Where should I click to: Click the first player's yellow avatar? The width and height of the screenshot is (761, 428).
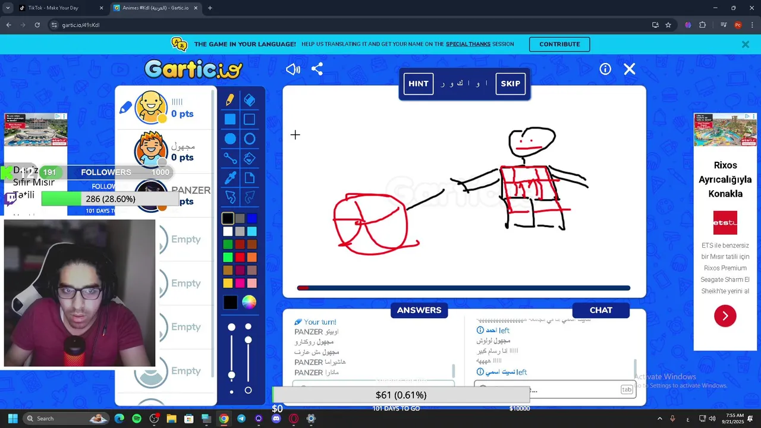point(151,108)
